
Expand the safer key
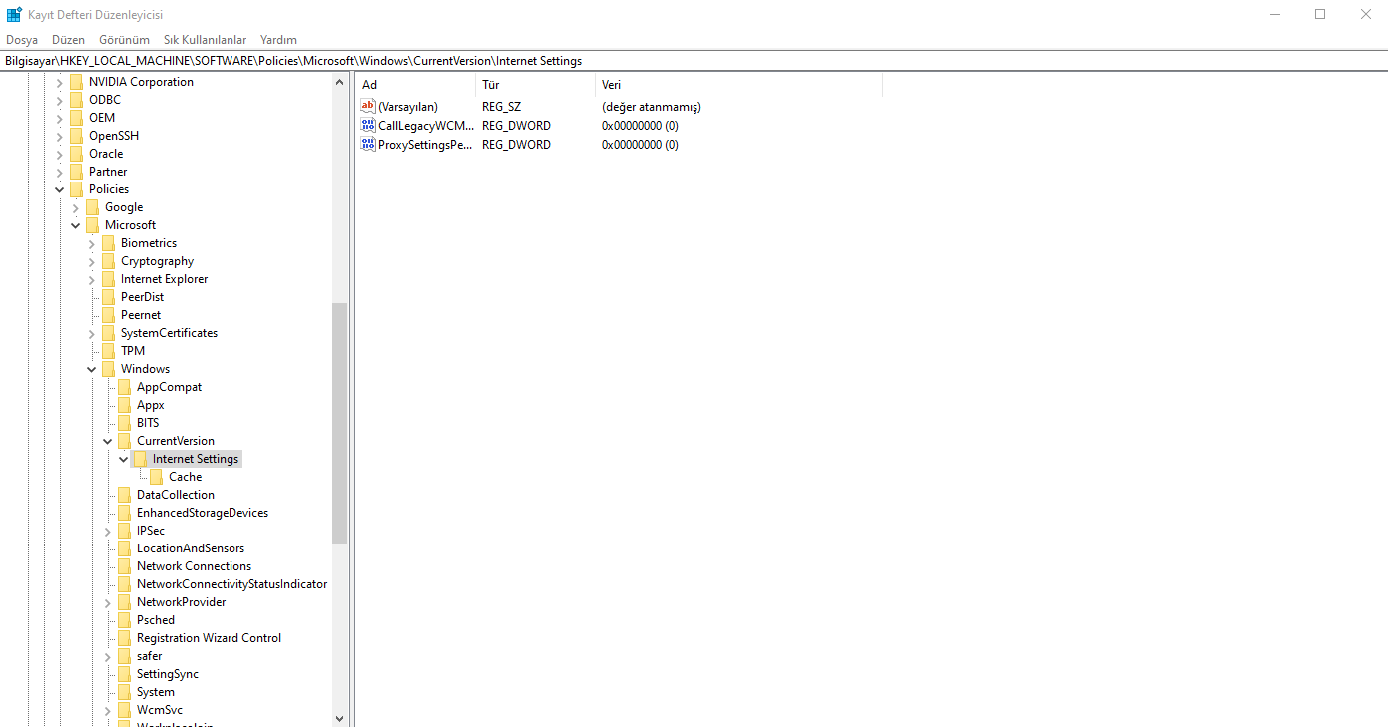coord(107,656)
